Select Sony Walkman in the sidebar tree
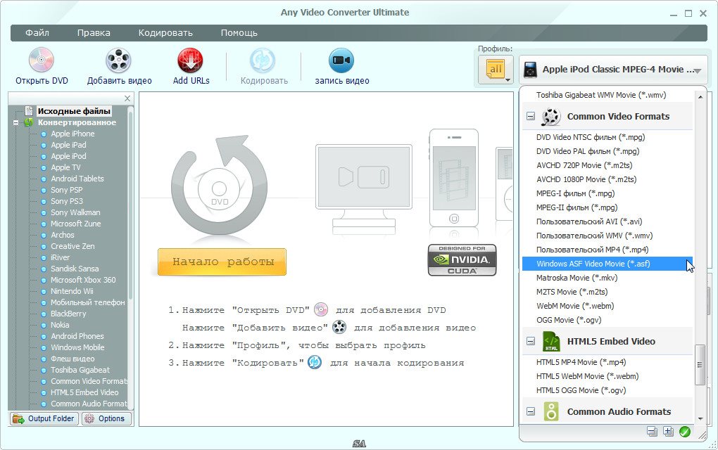The image size is (718, 450). pyautogui.click(x=75, y=212)
